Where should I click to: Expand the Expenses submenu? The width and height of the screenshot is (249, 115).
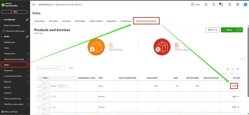[28, 70]
